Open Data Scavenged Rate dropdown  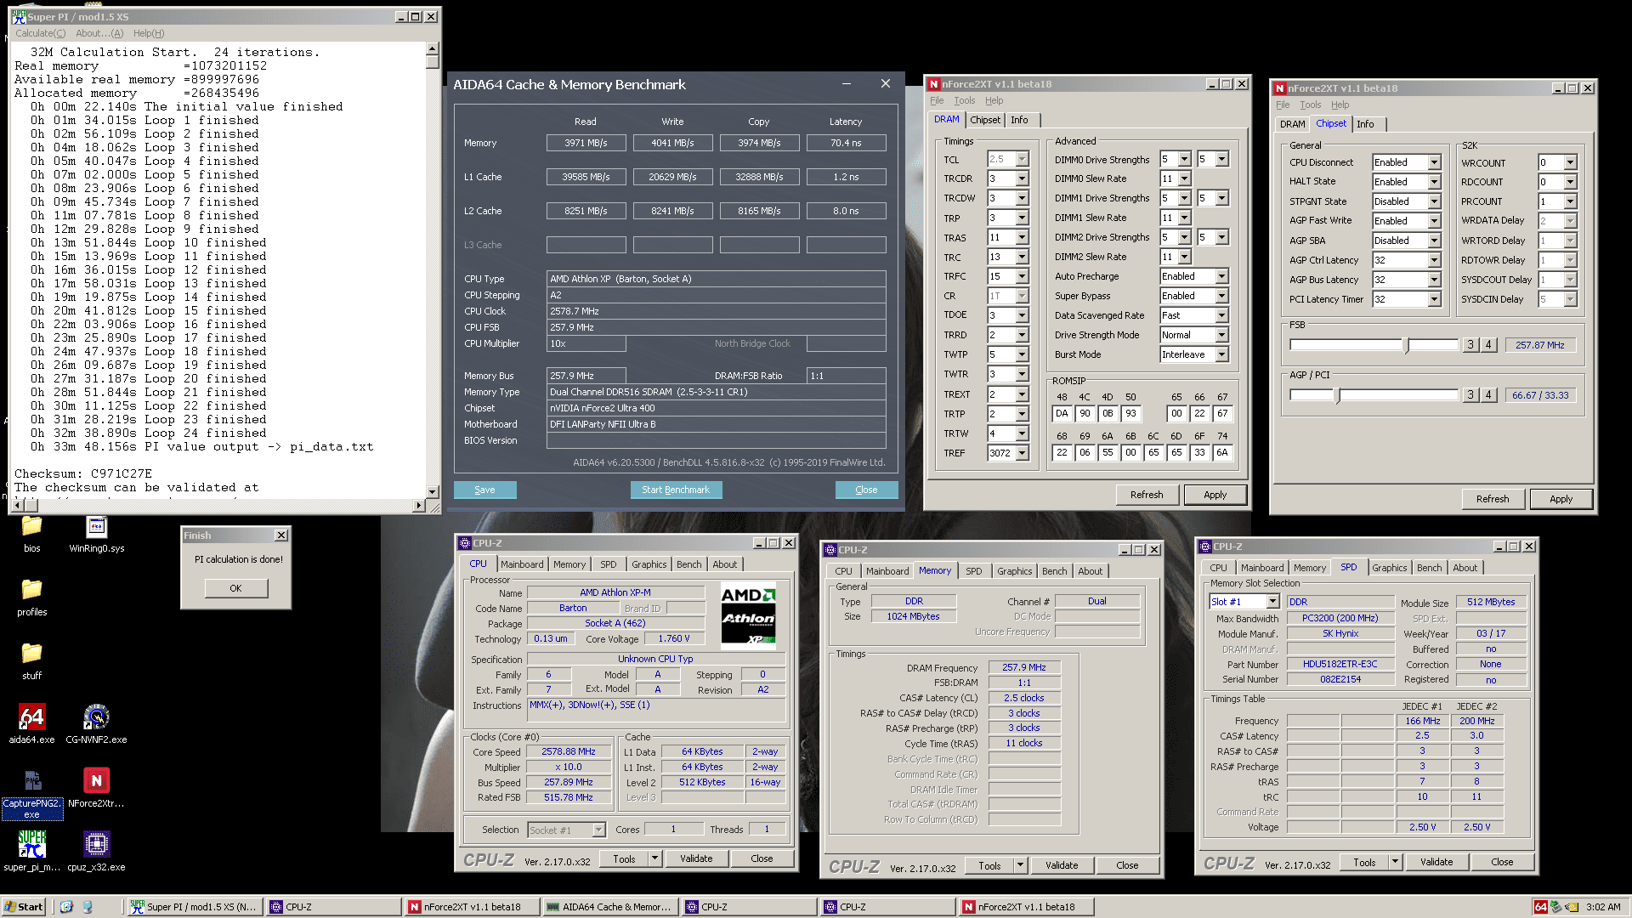[x=1221, y=315]
